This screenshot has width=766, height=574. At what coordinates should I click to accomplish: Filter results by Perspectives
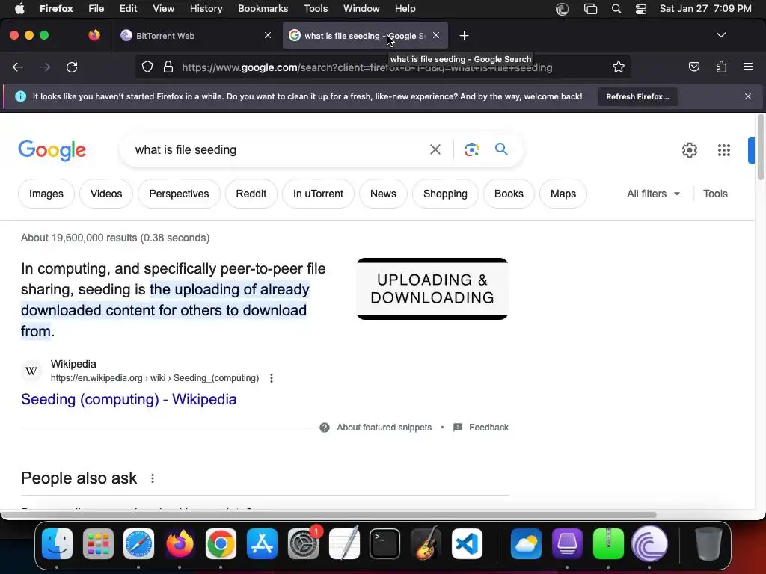pos(179,194)
